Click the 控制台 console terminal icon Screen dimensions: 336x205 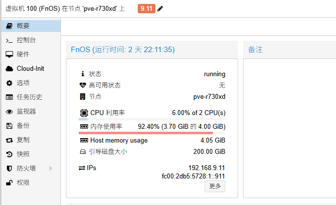click(9, 40)
